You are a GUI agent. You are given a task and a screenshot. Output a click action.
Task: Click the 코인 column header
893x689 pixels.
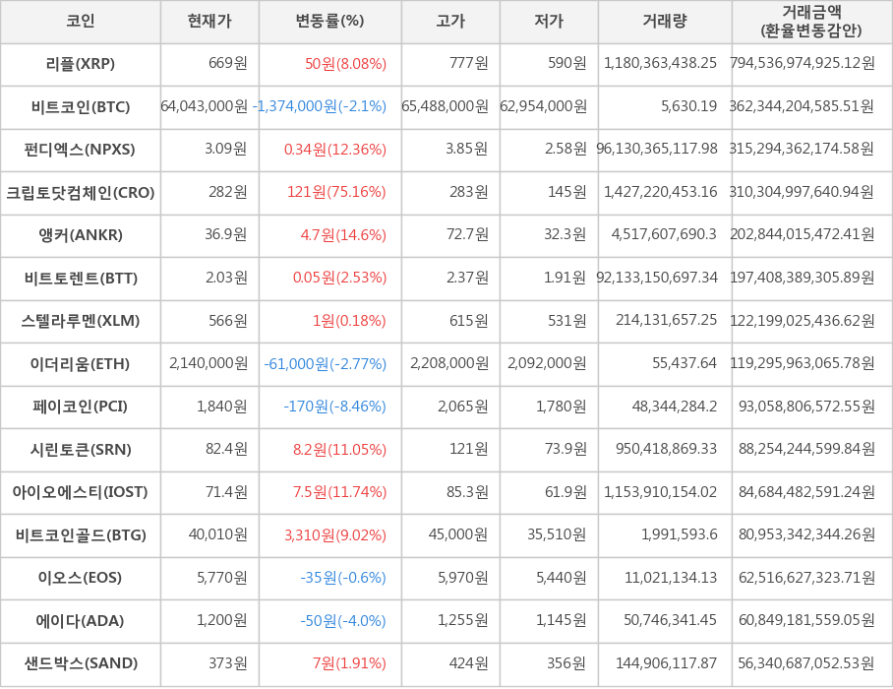click(x=81, y=22)
